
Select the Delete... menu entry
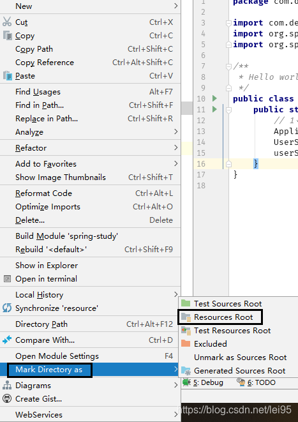pyautogui.click(x=91, y=220)
